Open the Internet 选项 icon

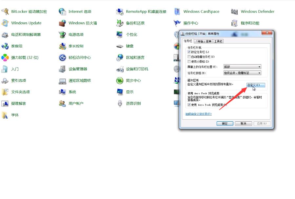point(63,12)
